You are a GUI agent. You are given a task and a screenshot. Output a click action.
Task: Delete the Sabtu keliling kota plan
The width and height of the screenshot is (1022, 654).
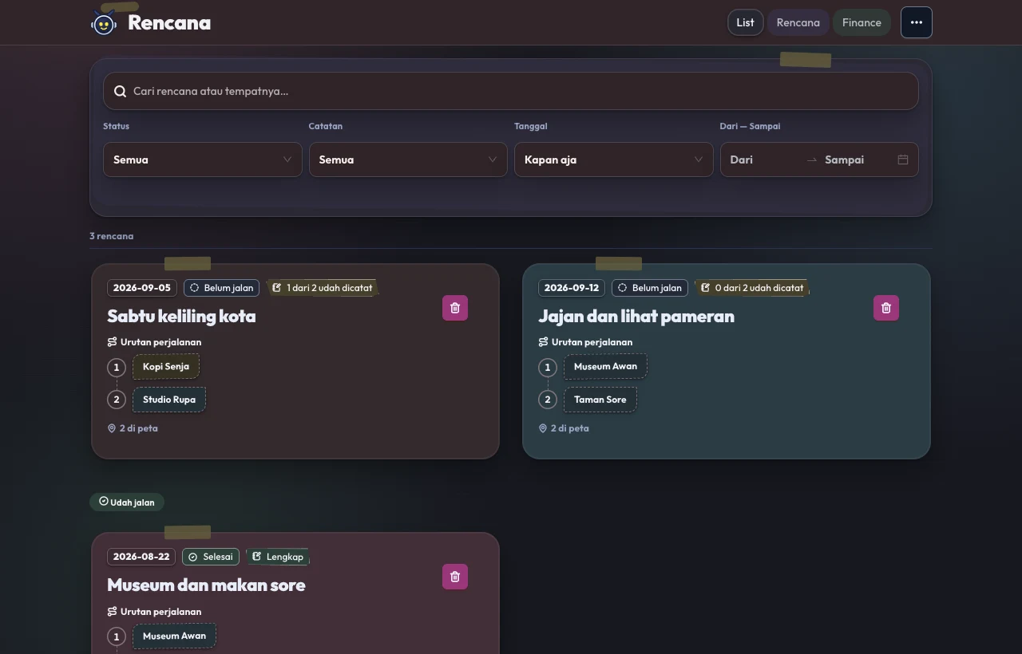[x=455, y=308]
